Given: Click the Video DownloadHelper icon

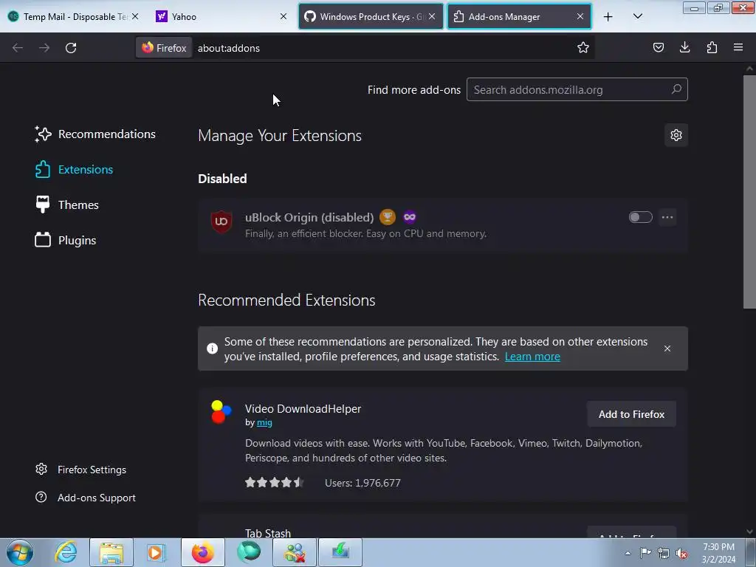Looking at the screenshot, I should pyautogui.click(x=221, y=412).
